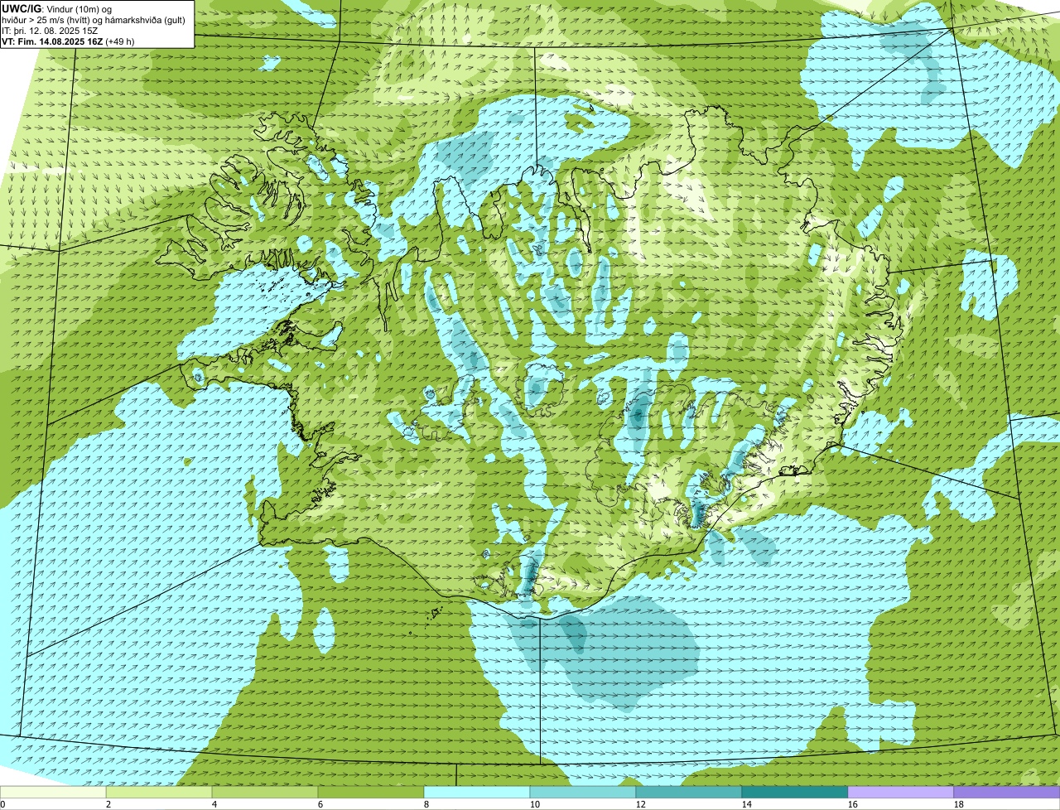1060x810 pixels.
Task: Click the 12–14 m/s teal legend swatch
Action: (689, 793)
